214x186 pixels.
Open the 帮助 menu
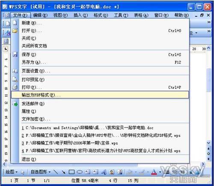[x=181, y=15]
